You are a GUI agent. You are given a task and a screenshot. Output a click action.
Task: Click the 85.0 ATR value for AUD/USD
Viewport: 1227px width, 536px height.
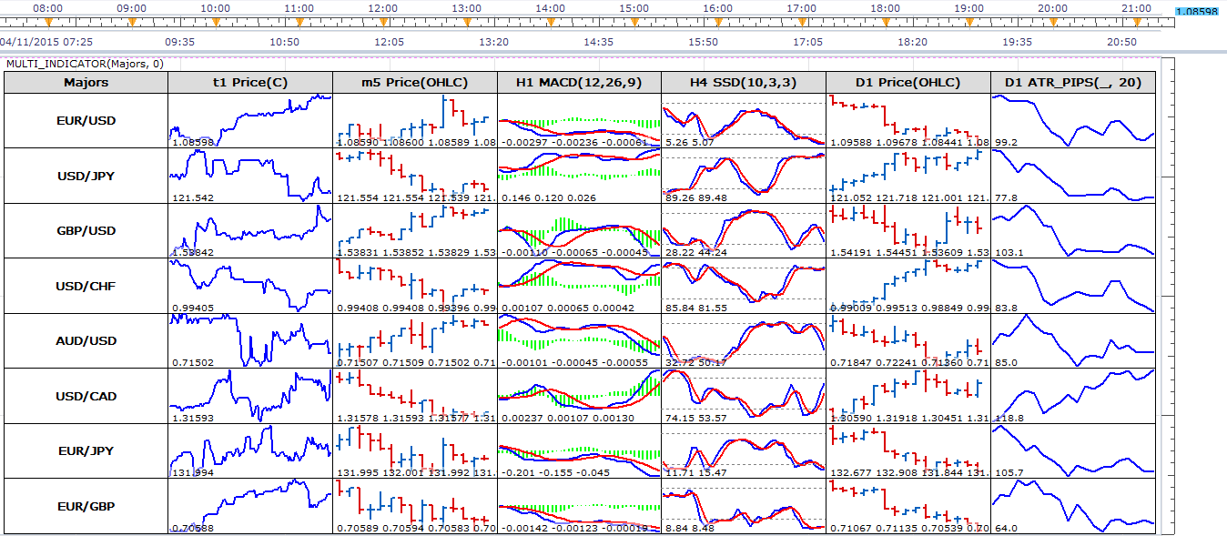click(x=1006, y=363)
